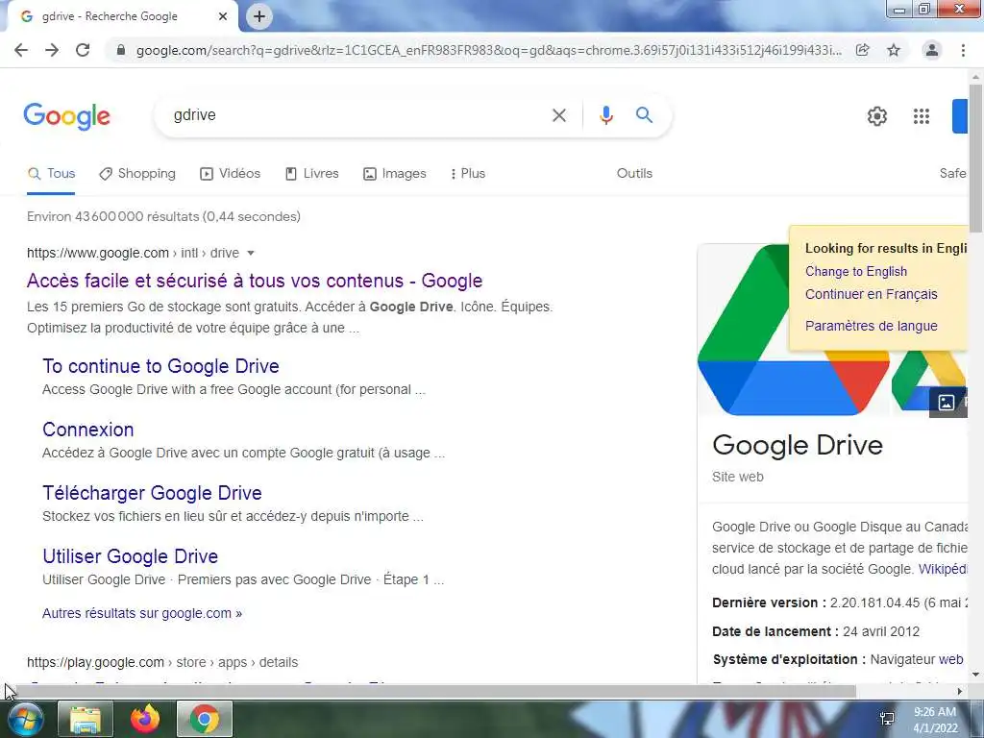Image resolution: width=984 pixels, height=738 pixels.
Task: Start voice search with microphone icon
Action: [605, 115]
